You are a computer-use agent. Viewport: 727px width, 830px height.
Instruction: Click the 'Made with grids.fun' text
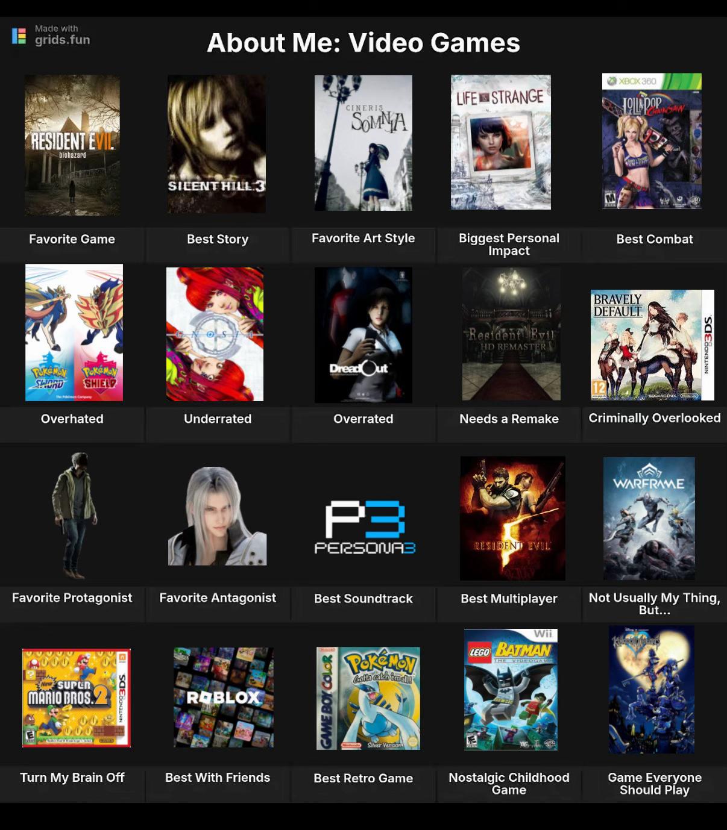click(63, 36)
